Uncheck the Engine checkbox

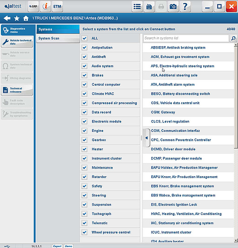click(x=84, y=131)
